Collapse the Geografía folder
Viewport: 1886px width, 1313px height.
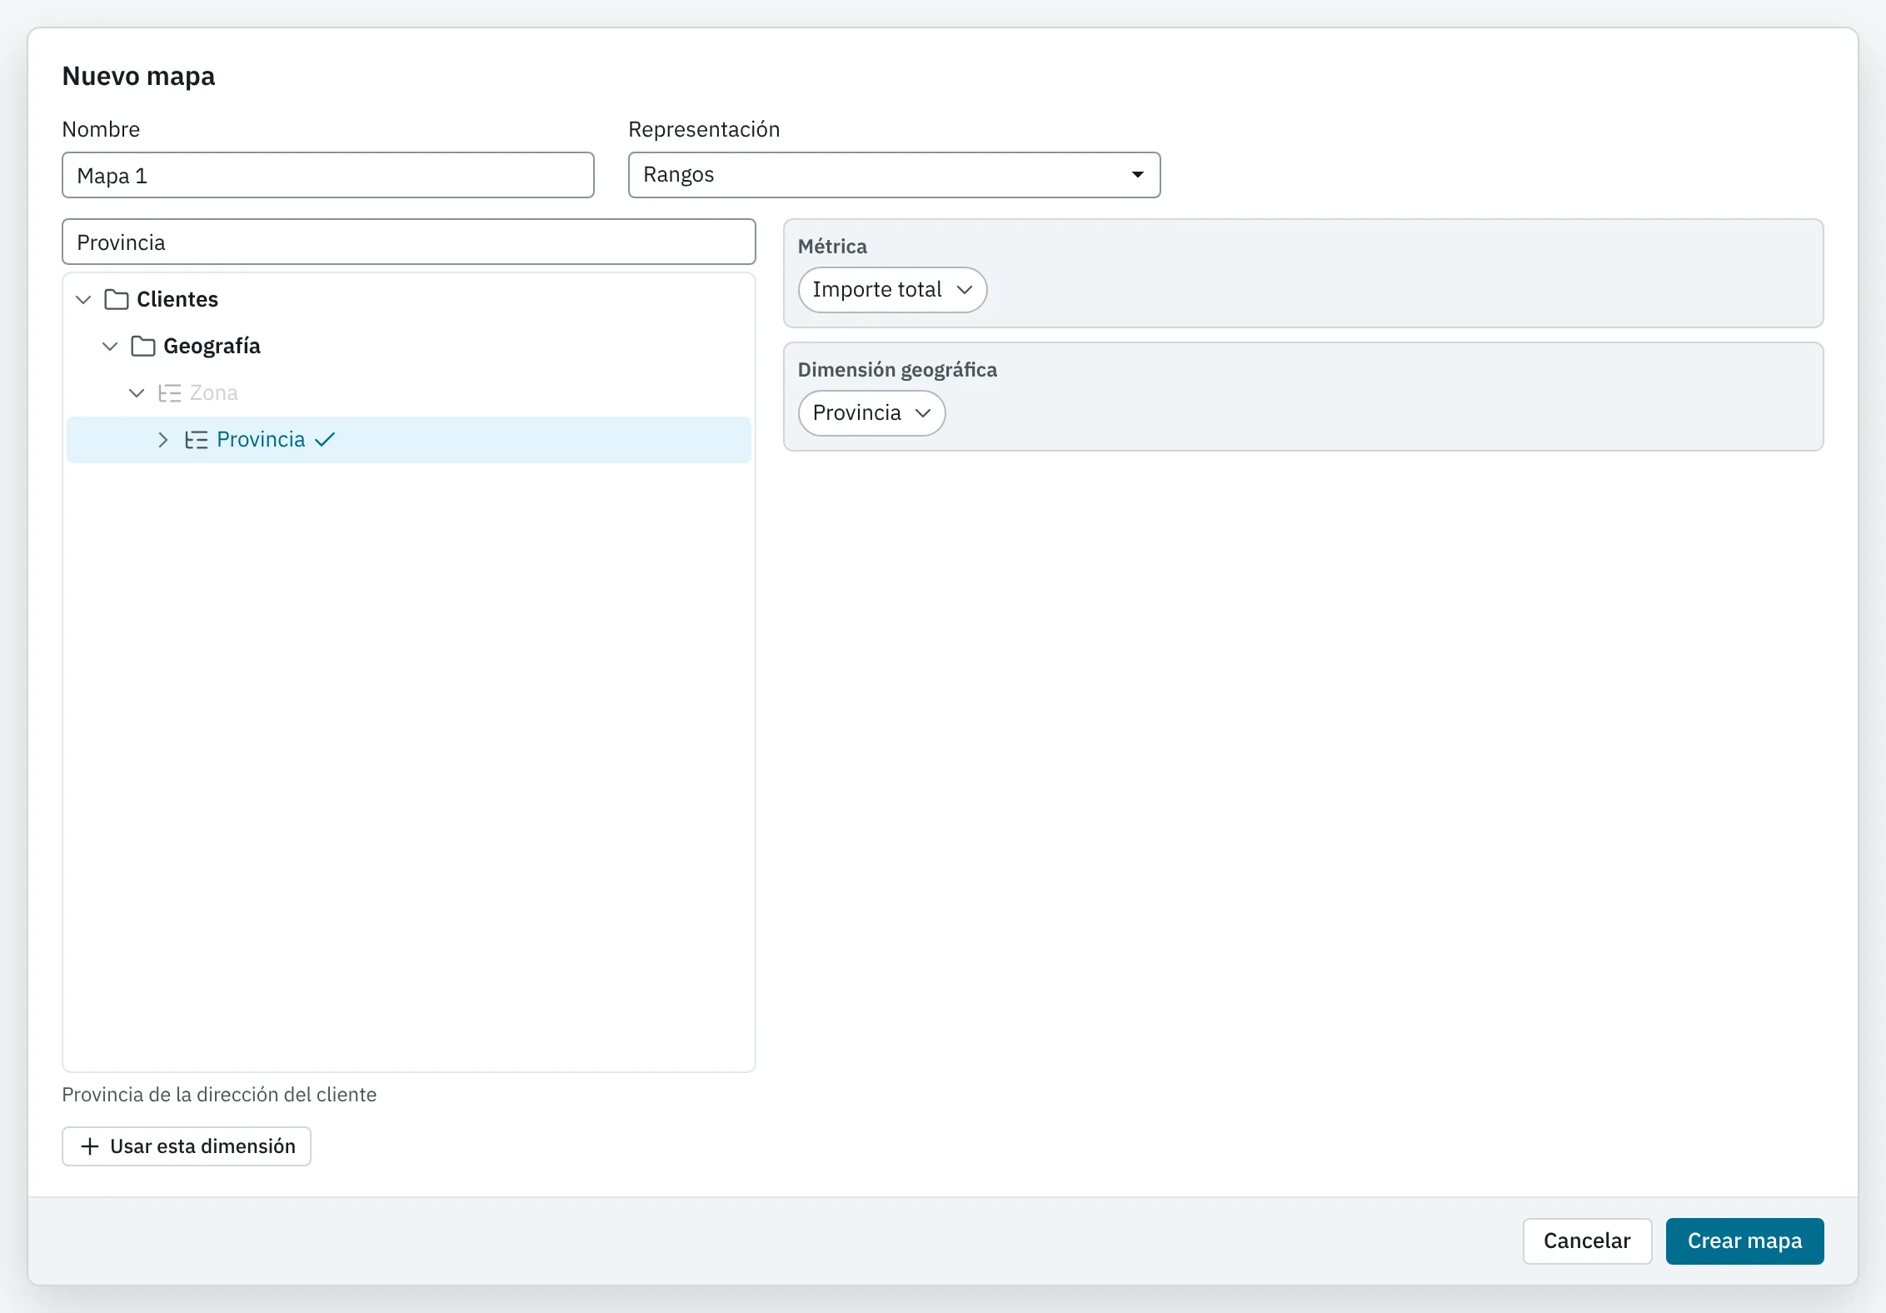tap(110, 346)
